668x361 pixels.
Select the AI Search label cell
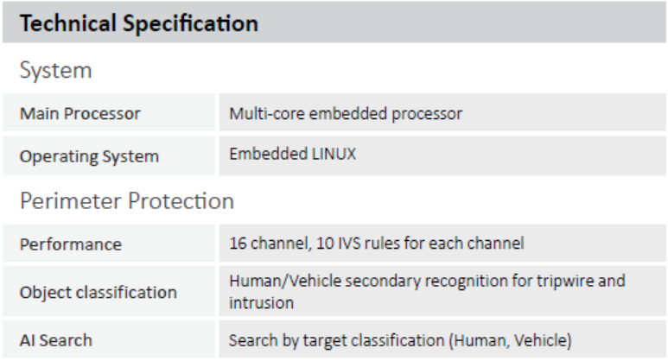coord(109,339)
